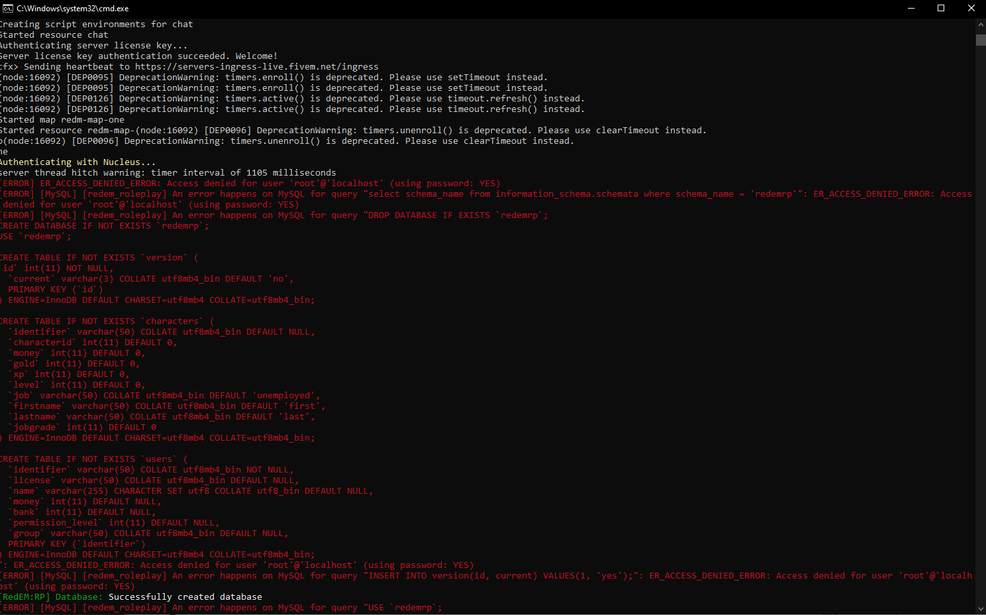Click the '`permission_level` int(11)' column line
Image resolution: width=986 pixels, height=615 pixels.
coord(114,523)
